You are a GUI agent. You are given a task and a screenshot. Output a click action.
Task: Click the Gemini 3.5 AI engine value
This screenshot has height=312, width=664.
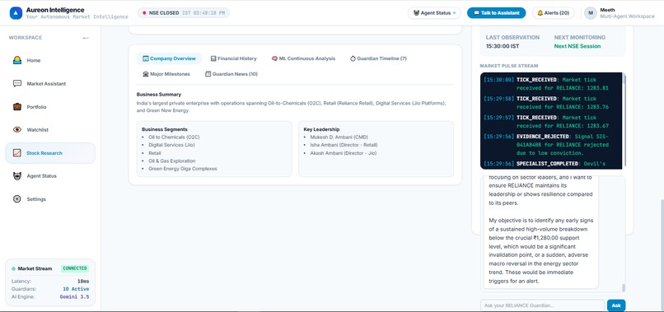(74, 297)
